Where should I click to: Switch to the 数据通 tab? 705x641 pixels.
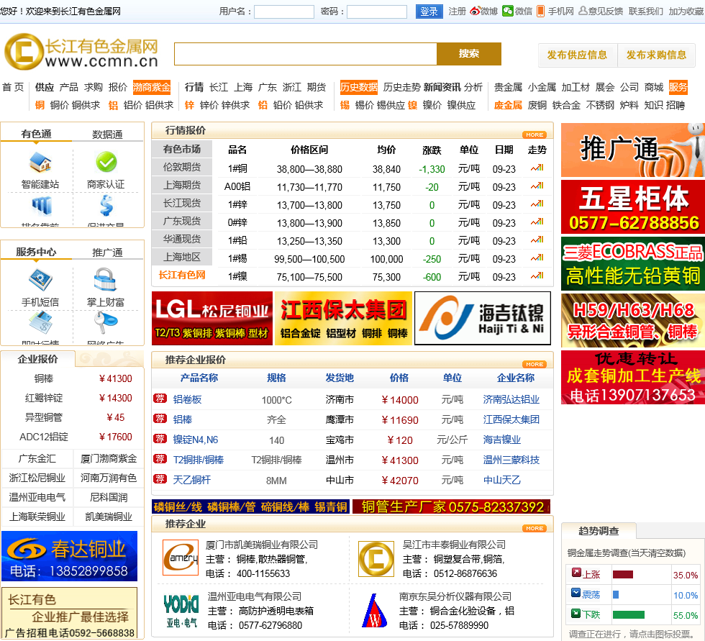pyautogui.click(x=107, y=134)
